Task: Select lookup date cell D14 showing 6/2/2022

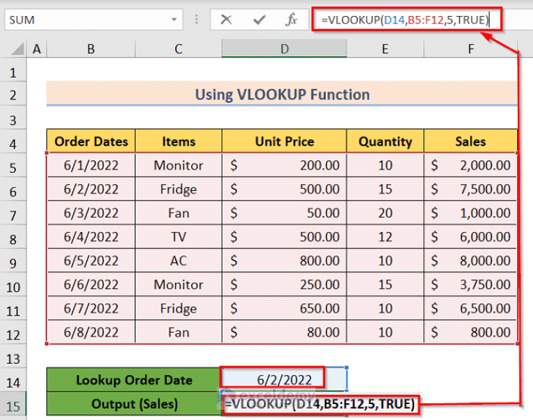Action: (x=284, y=379)
